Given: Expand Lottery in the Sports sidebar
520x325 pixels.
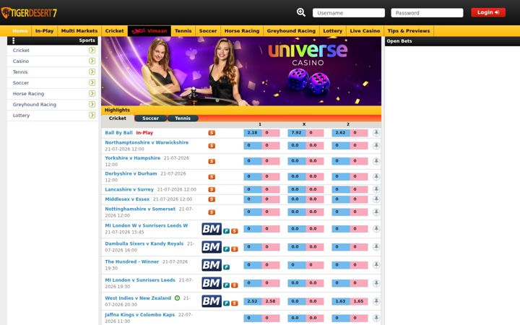Looking at the screenshot, I should [x=92, y=115].
